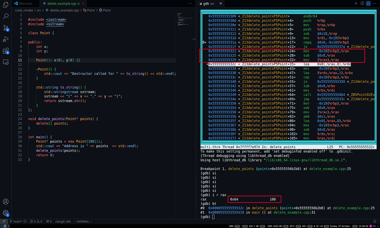This screenshot has height=228, width=380.
Task: Open the Run and Debug view
Action: pyautogui.click(x=5, y=39)
